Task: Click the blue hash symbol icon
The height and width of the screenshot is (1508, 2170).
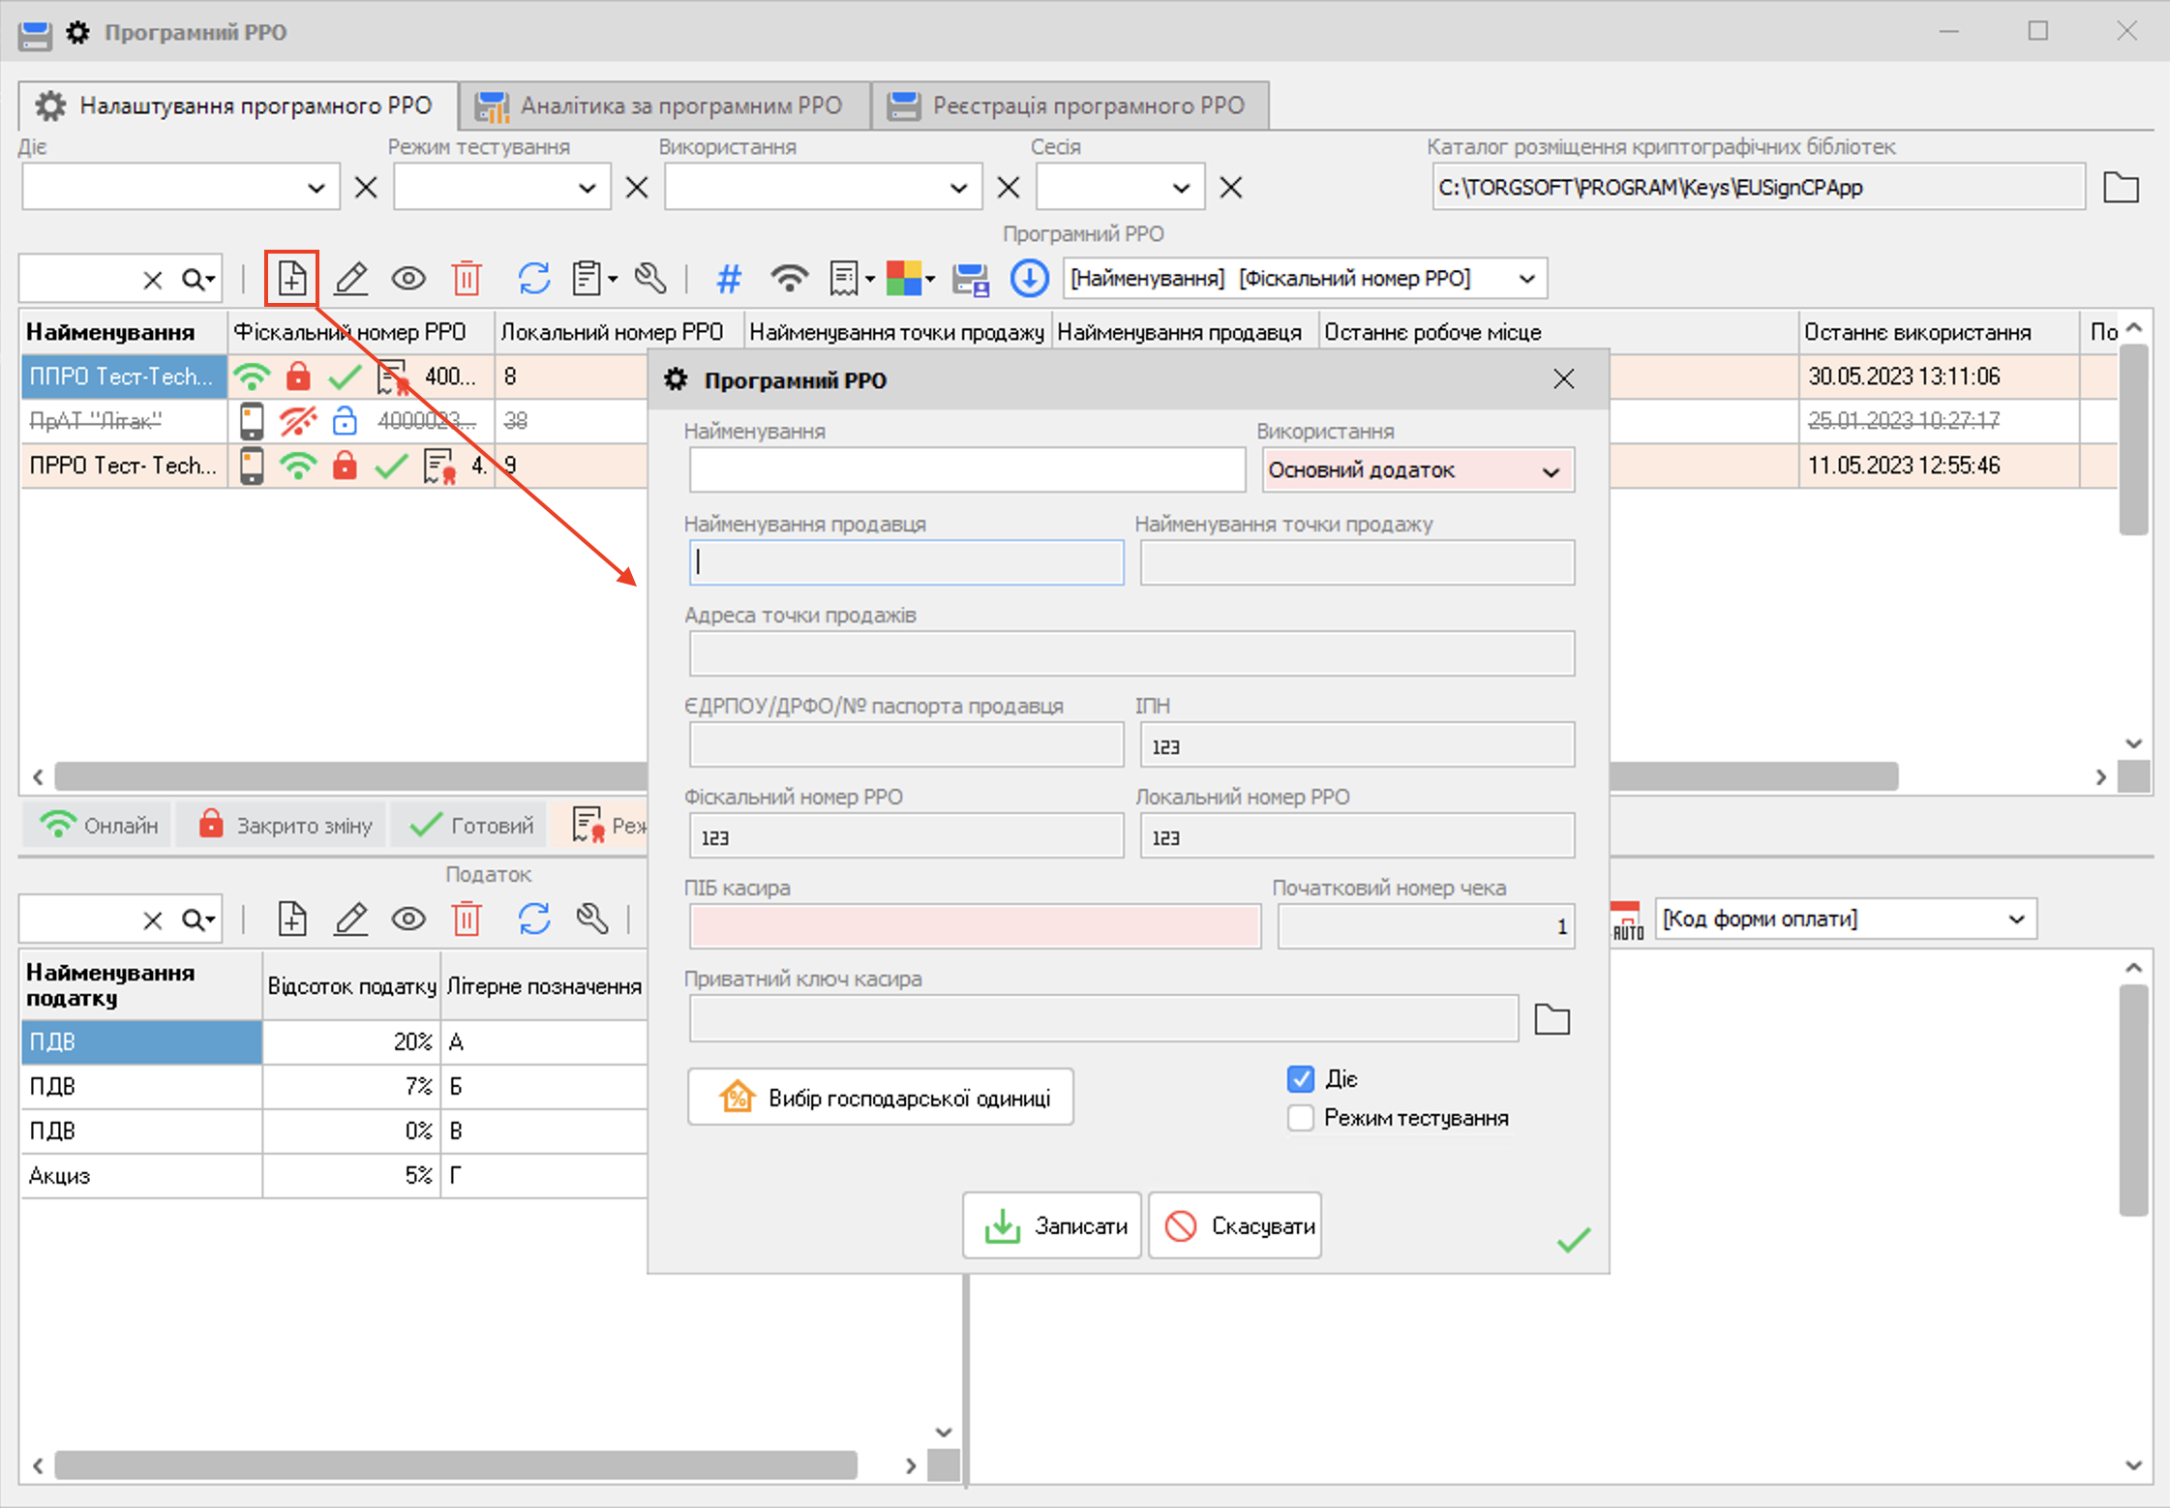Action: coord(728,279)
